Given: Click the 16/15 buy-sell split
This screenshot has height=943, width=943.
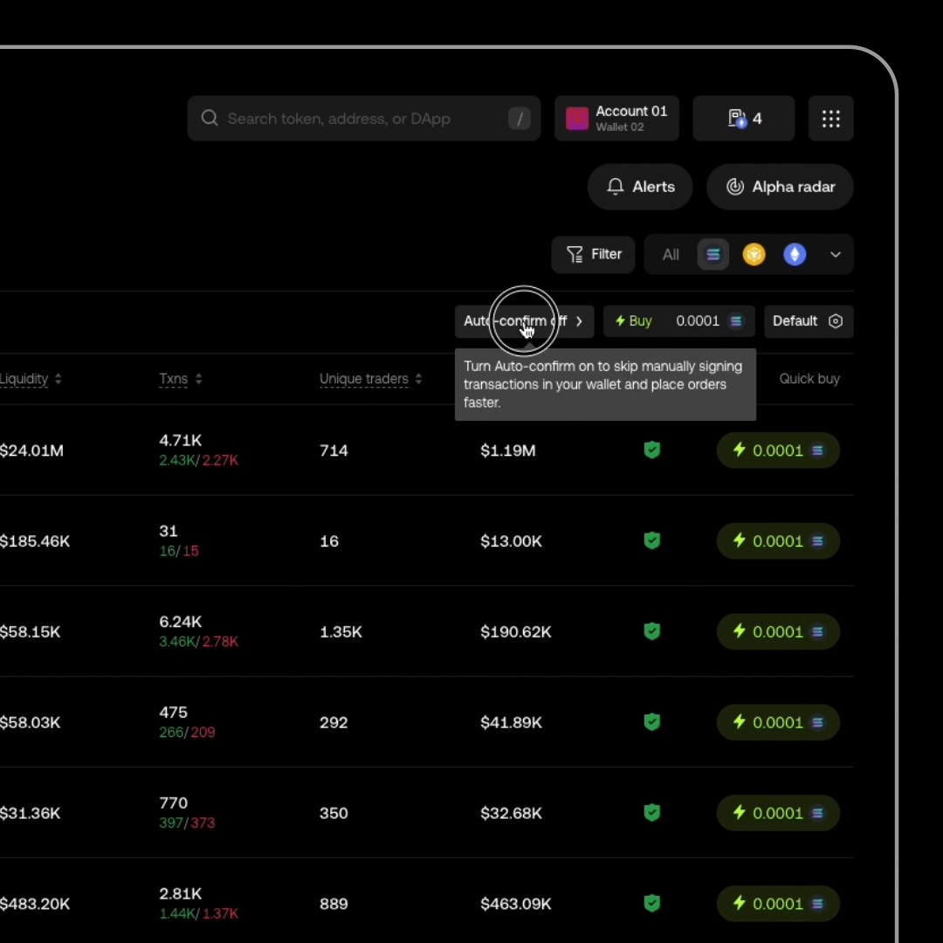Looking at the screenshot, I should coord(179,551).
